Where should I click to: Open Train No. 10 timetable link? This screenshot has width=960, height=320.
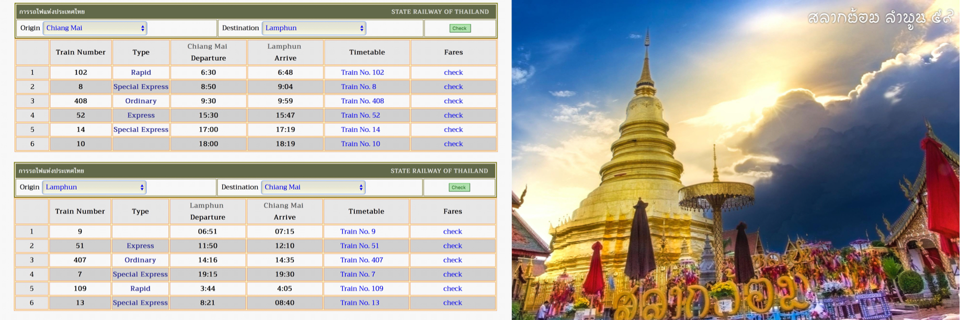point(360,144)
